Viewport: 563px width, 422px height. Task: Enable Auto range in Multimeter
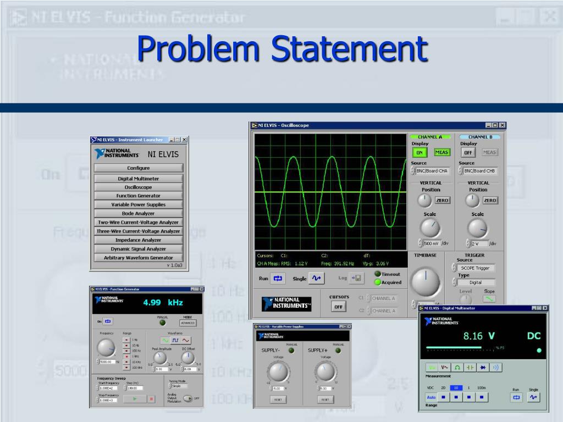pyautogui.click(x=431, y=397)
